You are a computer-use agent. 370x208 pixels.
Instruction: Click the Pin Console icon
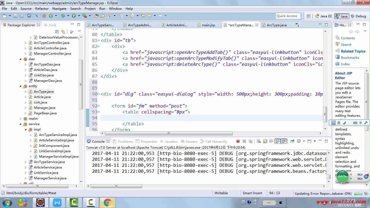(292, 141)
